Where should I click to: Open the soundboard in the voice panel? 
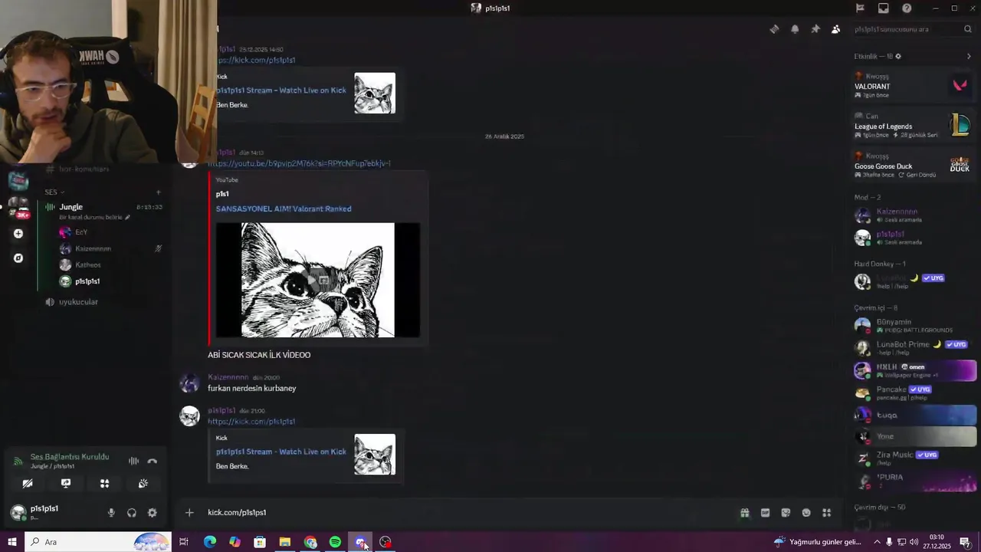click(x=143, y=484)
